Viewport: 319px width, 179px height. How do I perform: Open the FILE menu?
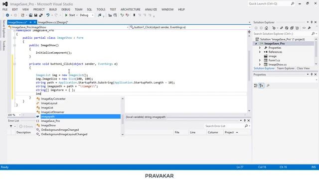point(5,9)
